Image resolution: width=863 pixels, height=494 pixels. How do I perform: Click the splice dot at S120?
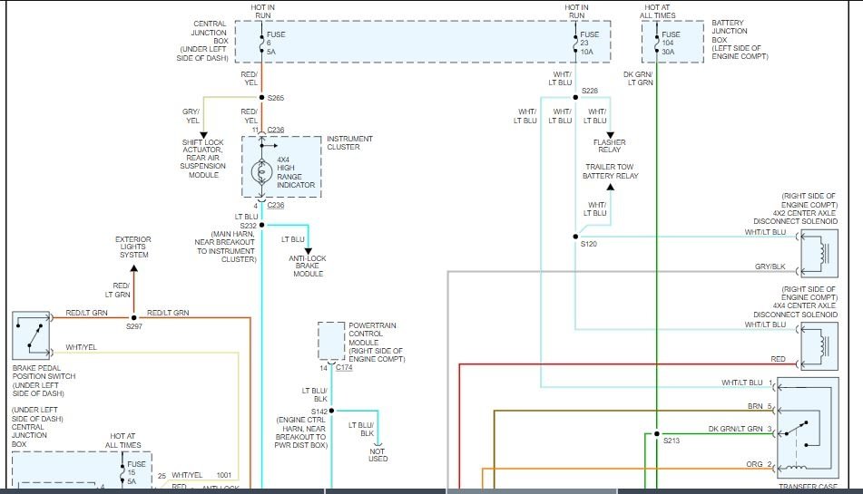click(575, 237)
